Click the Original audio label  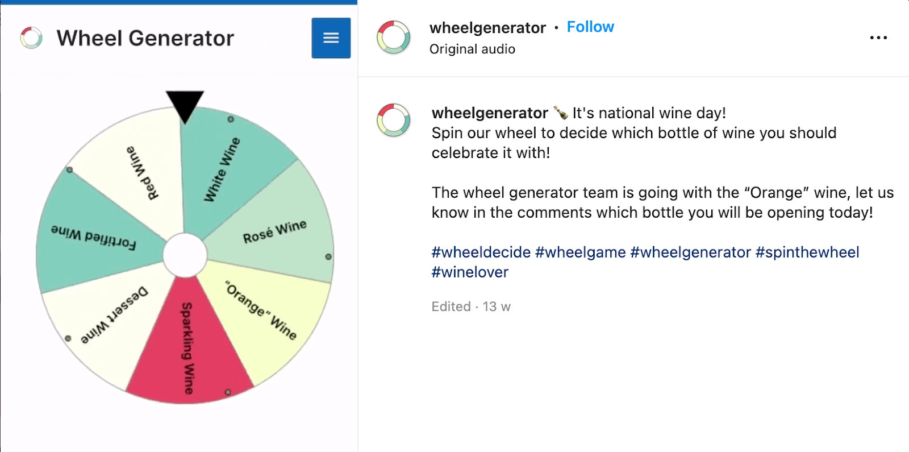[x=472, y=49]
